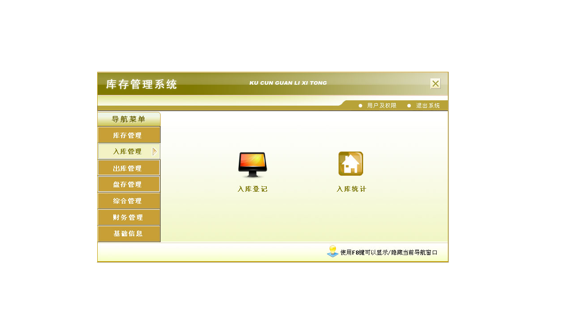Expand the 库存管理 navigation section
571x321 pixels.
pos(129,135)
